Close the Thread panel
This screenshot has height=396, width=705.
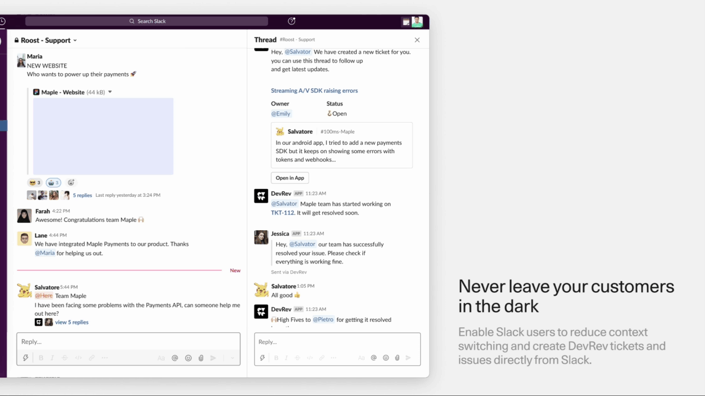[x=417, y=40]
